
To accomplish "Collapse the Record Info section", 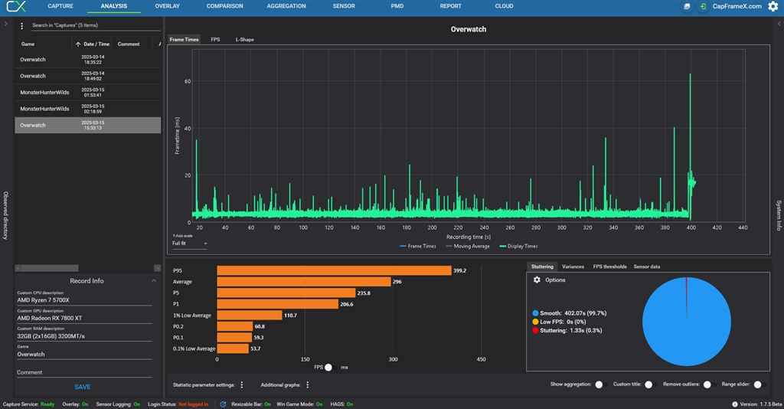I will [x=154, y=281].
